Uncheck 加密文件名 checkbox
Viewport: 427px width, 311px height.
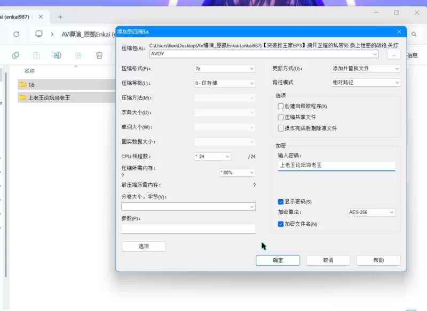click(x=281, y=224)
